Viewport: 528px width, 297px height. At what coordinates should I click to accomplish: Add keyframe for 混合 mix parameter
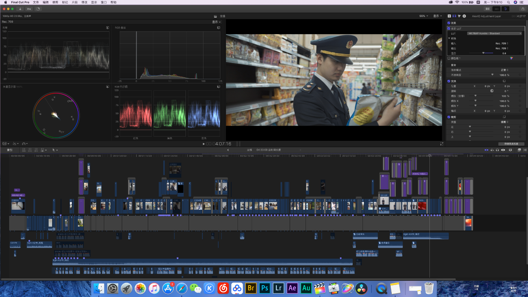(x=520, y=53)
